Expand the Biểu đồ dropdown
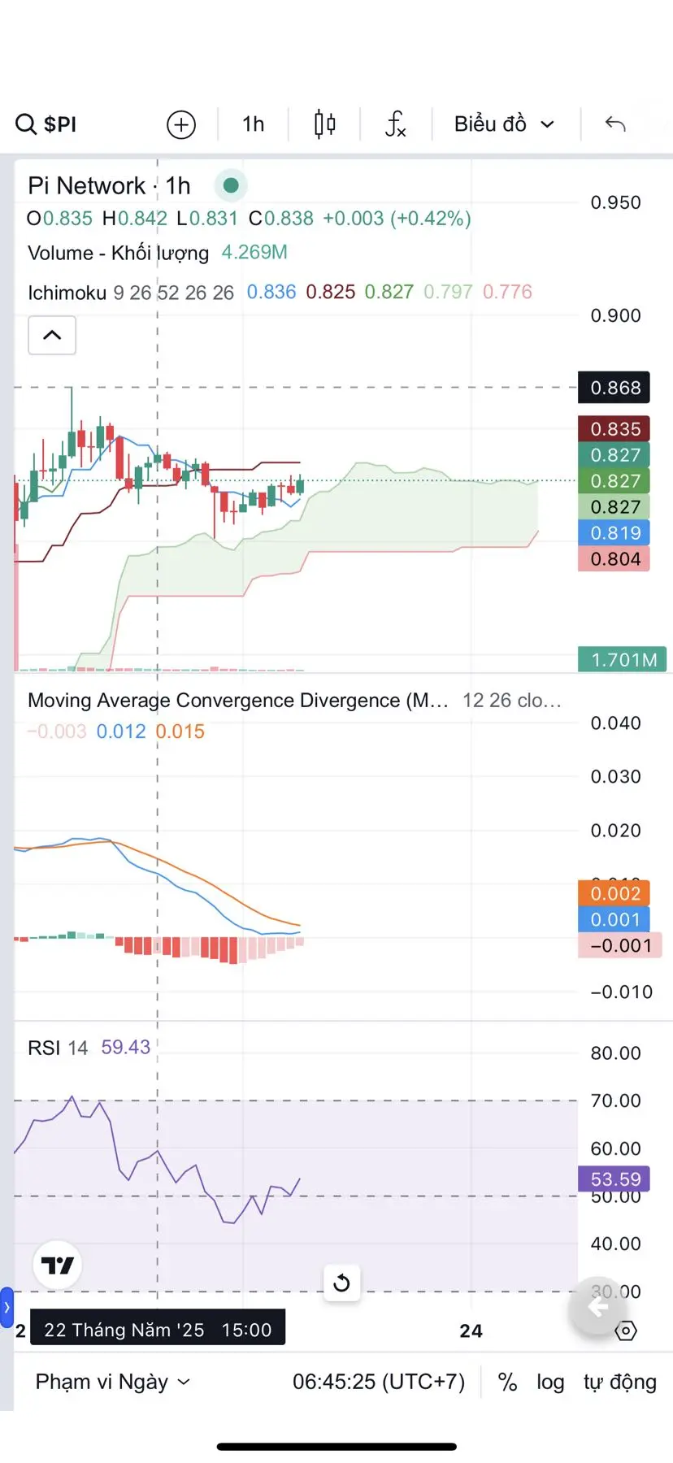 click(504, 124)
